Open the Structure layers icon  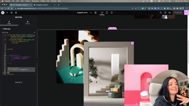tap(16, 13)
